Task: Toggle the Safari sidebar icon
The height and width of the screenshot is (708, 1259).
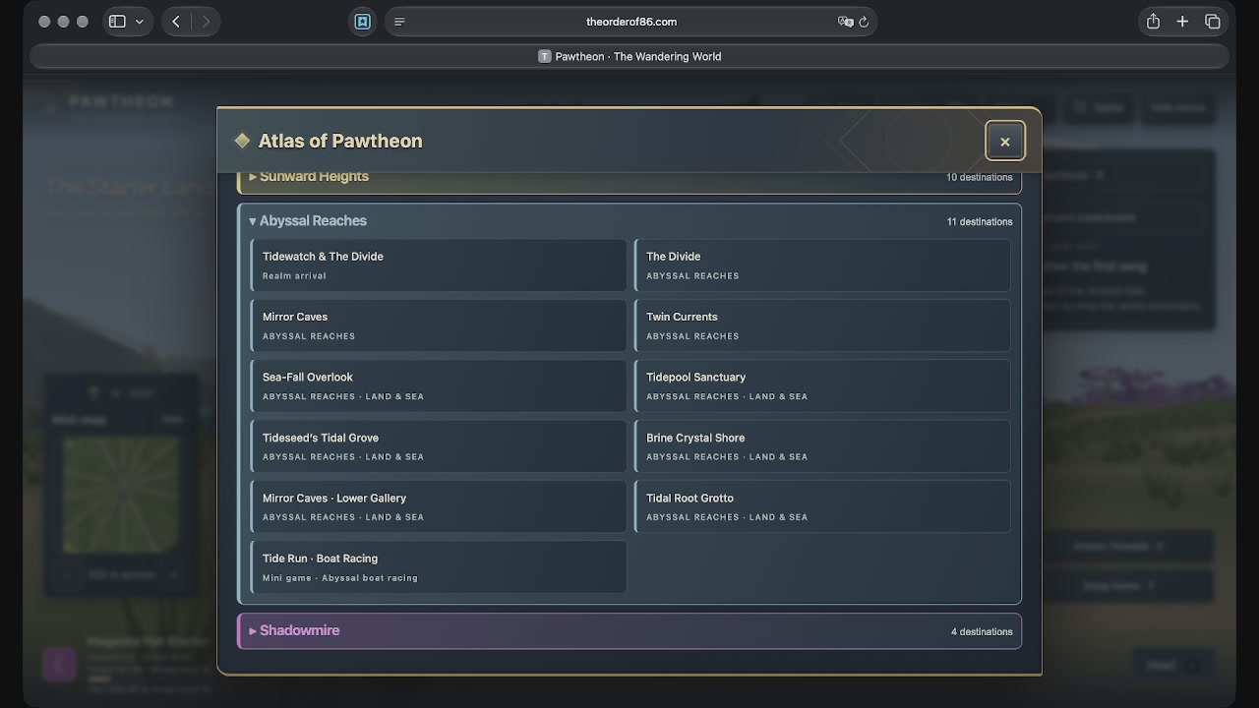Action: click(117, 22)
